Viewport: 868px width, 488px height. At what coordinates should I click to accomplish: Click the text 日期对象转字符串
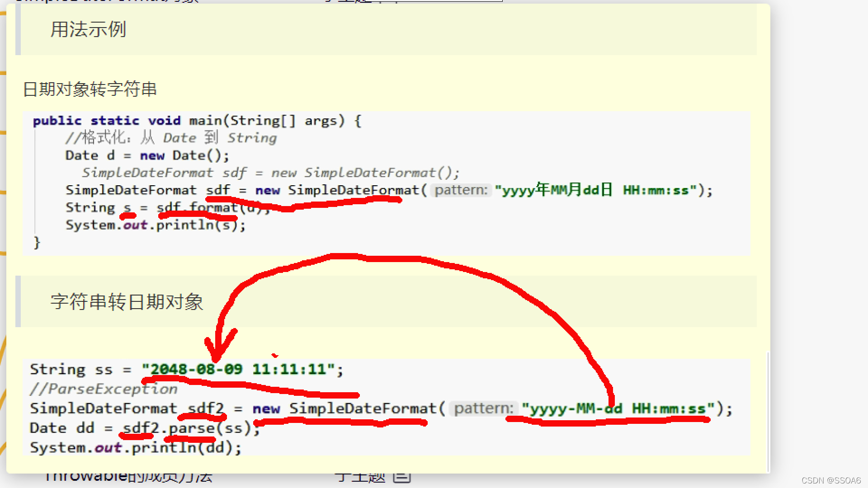(x=90, y=89)
